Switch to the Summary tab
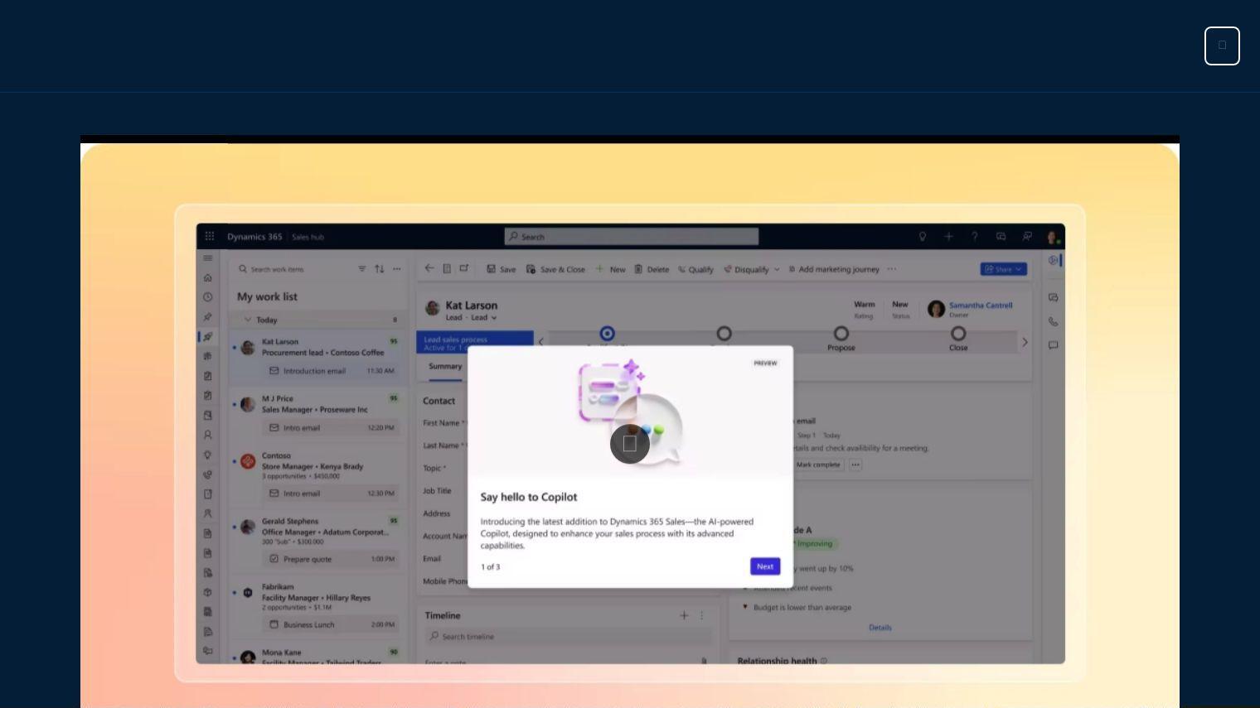Screen dimensions: 1260x708 pyautogui.click(x=445, y=367)
